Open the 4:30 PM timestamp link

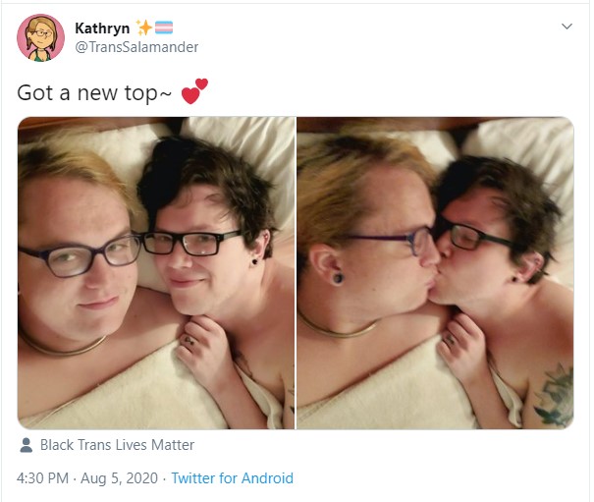tap(42, 478)
